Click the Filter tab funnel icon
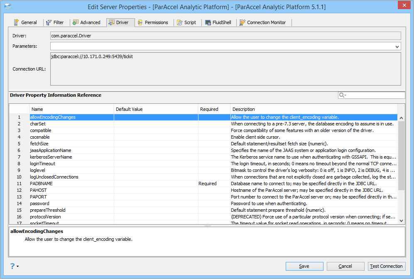This screenshot has width=414, height=279. 49,22
